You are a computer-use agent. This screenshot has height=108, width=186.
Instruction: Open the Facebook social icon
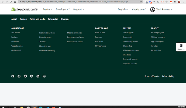13,76
